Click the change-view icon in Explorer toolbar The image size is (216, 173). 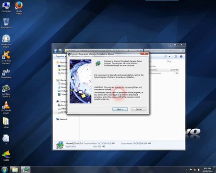[166, 56]
